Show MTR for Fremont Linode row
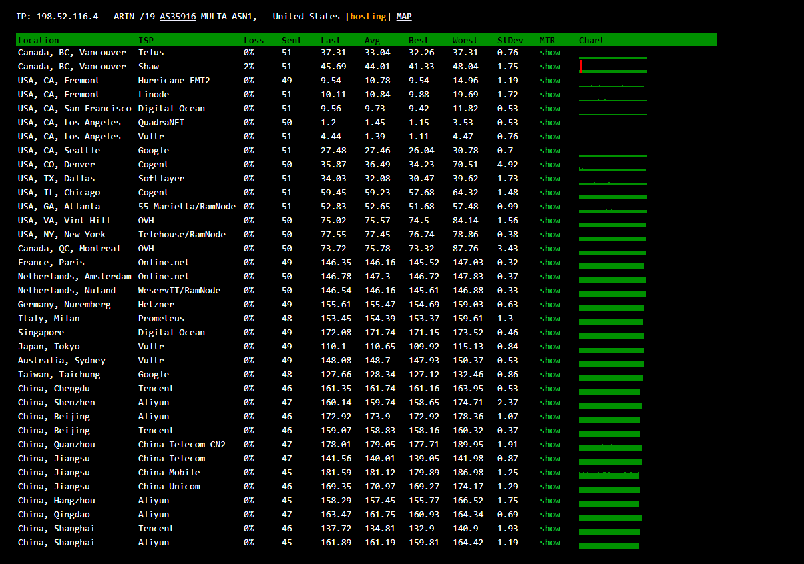Screen dimensions: 804x564 coord(550,94)
